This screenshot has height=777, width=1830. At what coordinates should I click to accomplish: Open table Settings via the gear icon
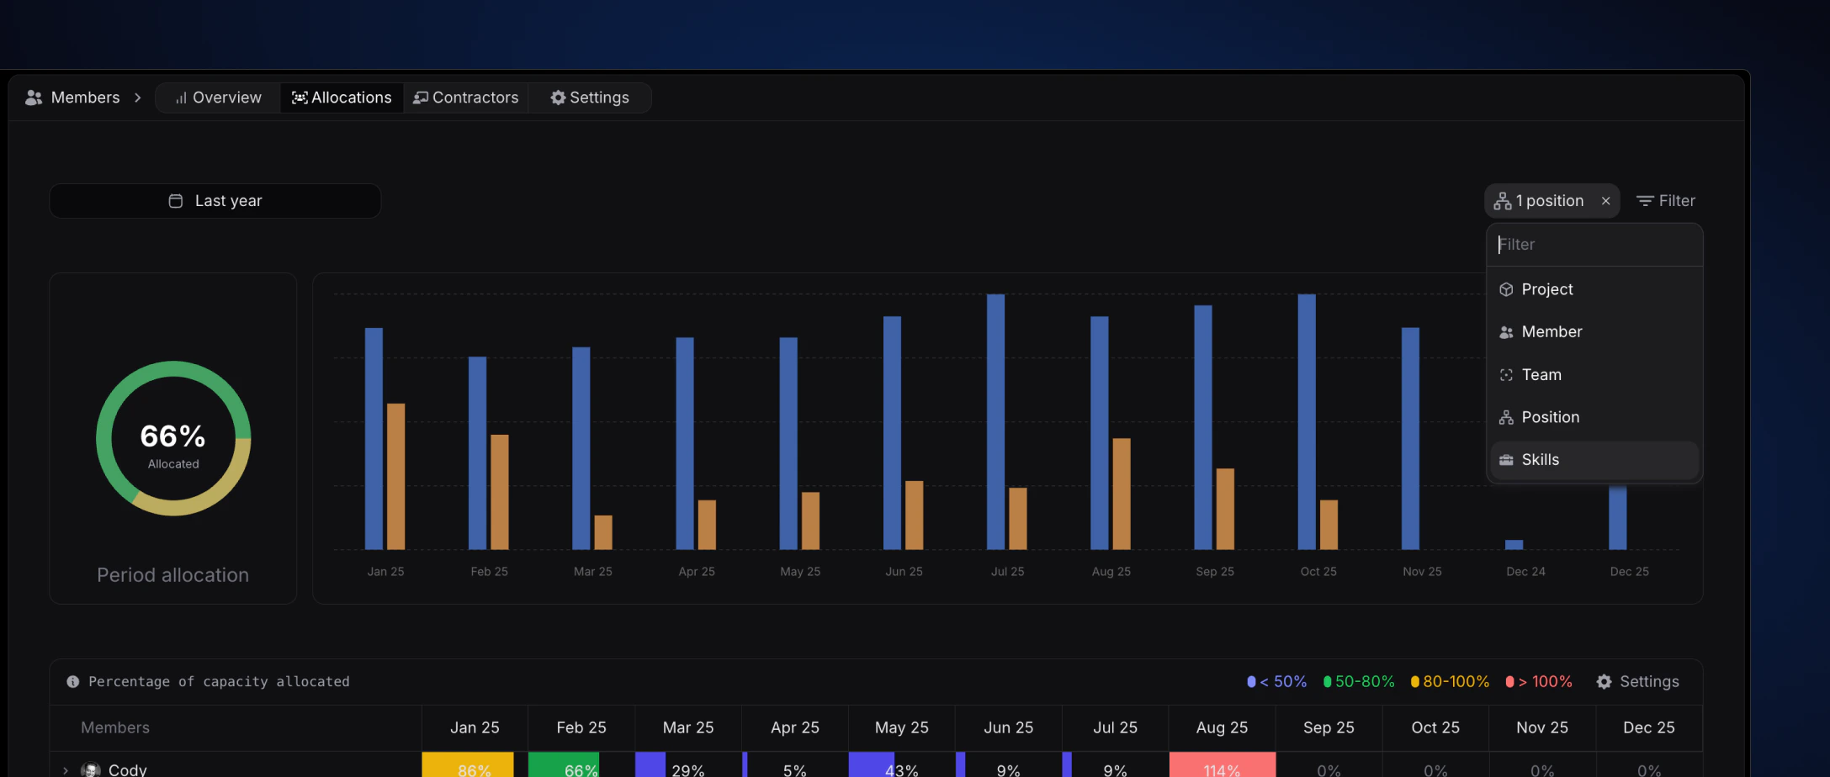pos(1604,681)
